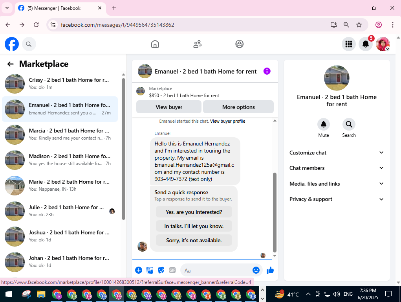Send a thumbs-up like

(270, 270)
